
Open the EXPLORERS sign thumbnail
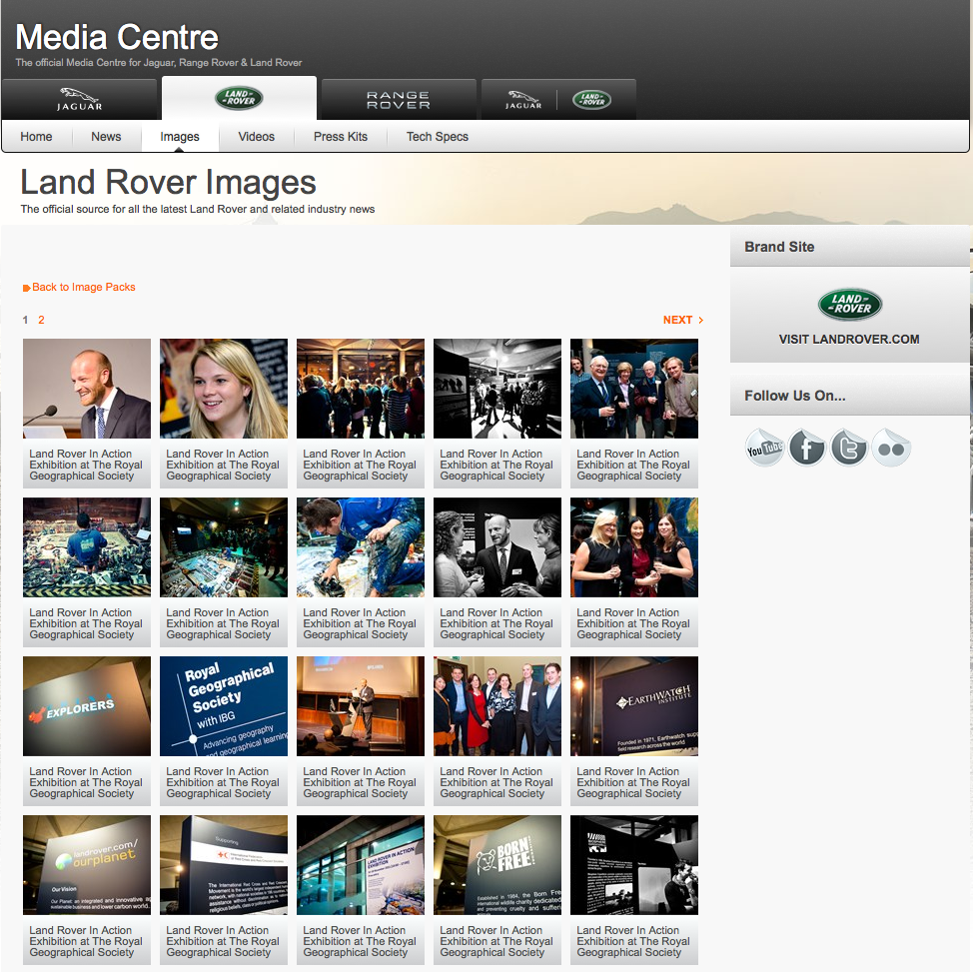click(87, 706)
